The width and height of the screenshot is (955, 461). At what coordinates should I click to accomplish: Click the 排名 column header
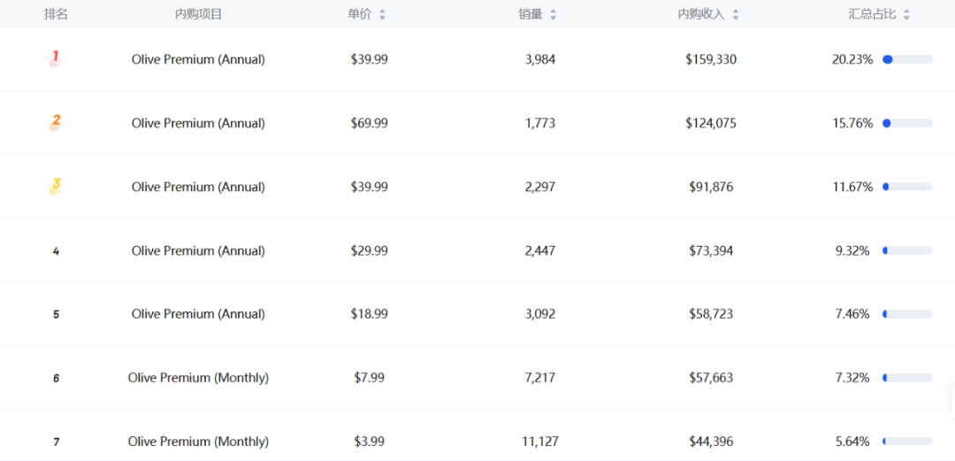(x=56, y=14)
